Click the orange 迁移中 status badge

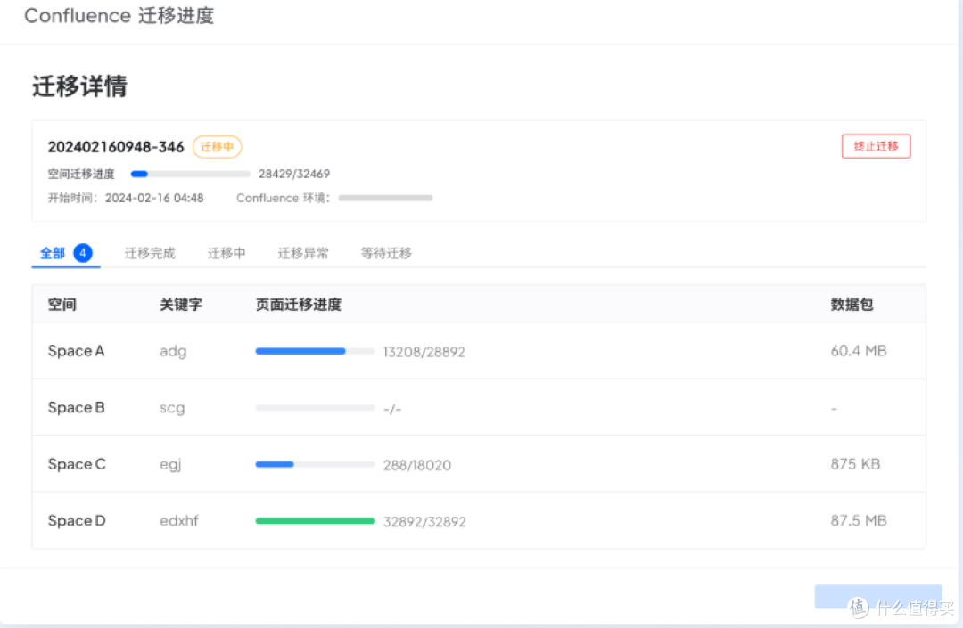click(x=217, y=147)
